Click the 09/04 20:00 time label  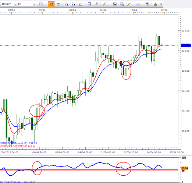point(85,152)
